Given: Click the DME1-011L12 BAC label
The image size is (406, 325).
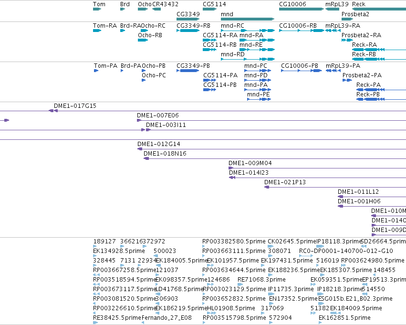Looking at the screenshot, I should 358,192.
